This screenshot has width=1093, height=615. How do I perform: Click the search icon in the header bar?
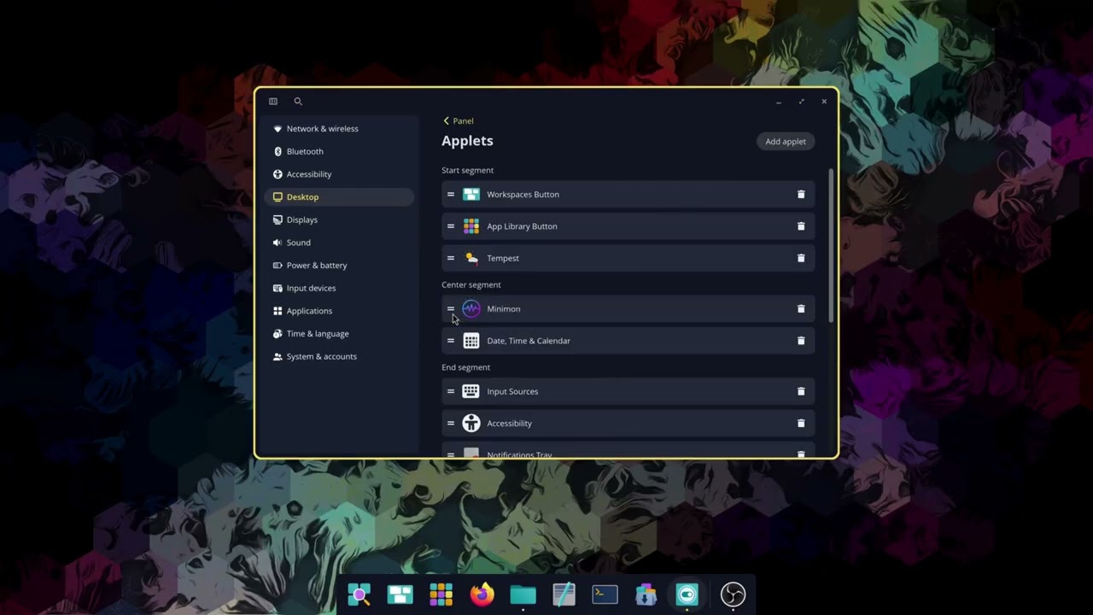click(297, 101)
